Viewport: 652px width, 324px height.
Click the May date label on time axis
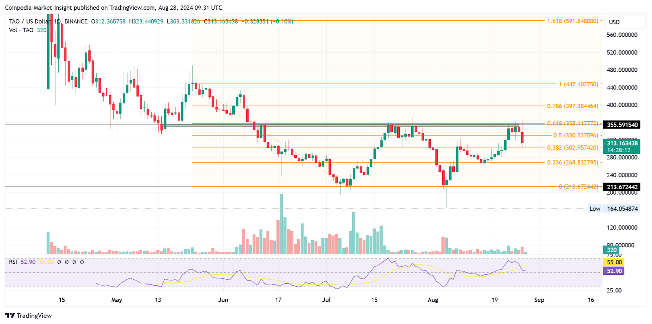tap(117, 300)
